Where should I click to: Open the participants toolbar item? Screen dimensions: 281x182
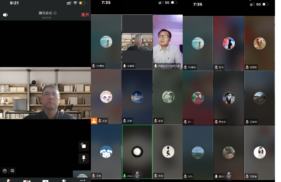(x=64, y=181)
